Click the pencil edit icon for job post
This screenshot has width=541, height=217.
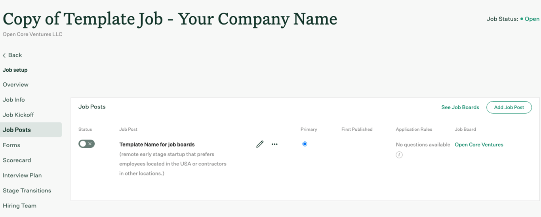(260, 144)
